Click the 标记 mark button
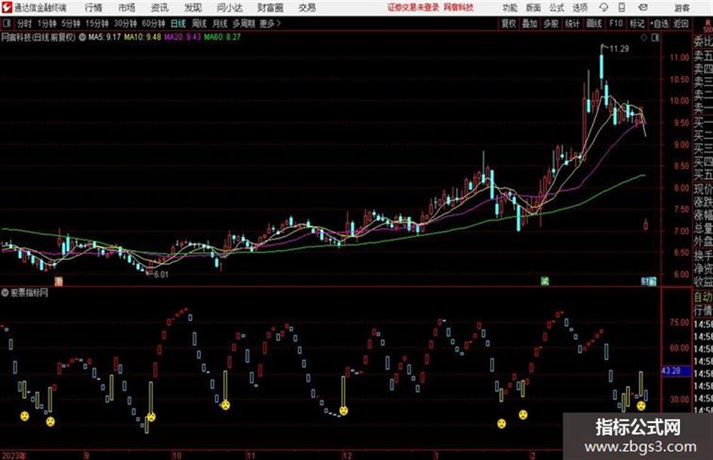The height and width of the screenshot is (460, 713). [x=637, y=23]
